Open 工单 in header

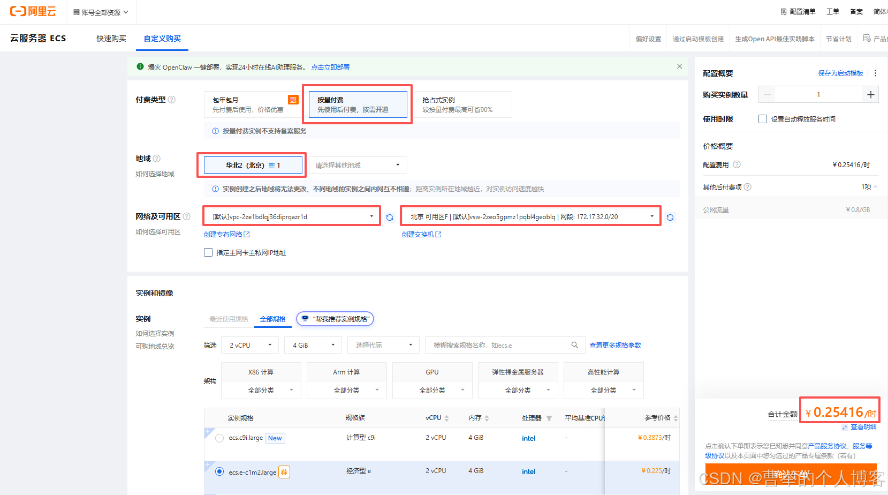click(832, 11)
